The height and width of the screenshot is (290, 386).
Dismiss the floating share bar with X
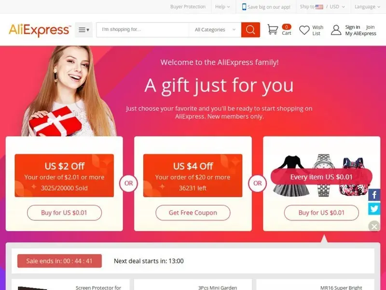point(374,226)
